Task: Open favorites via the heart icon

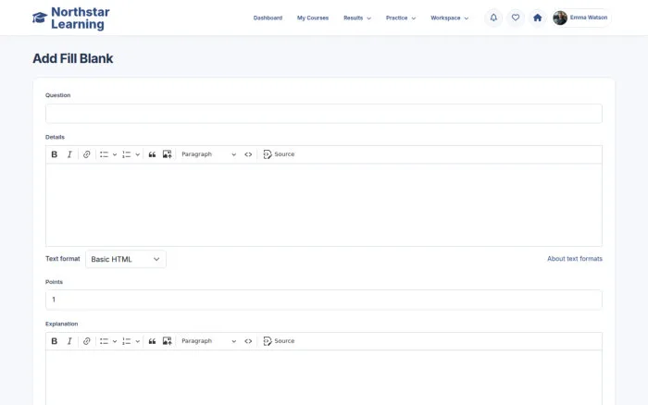Action: (516, 18)
